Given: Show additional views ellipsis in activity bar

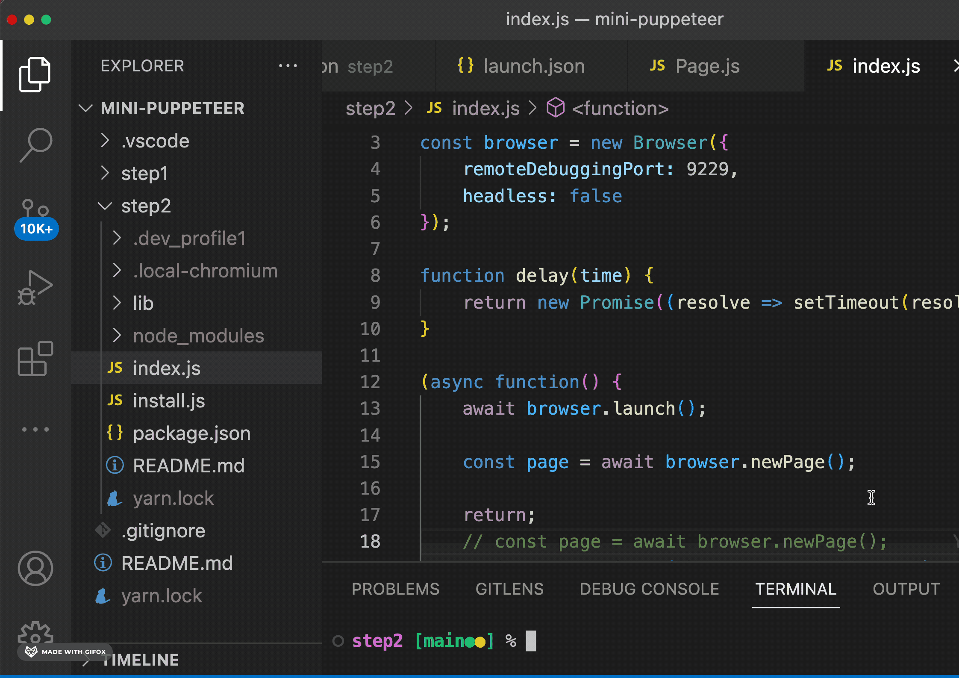Looking at the screenshot, I should pos(35,429).
